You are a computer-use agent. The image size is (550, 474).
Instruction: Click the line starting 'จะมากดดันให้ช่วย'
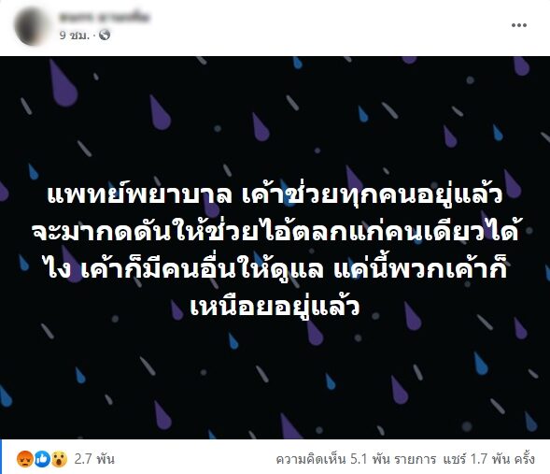[275, 231]
